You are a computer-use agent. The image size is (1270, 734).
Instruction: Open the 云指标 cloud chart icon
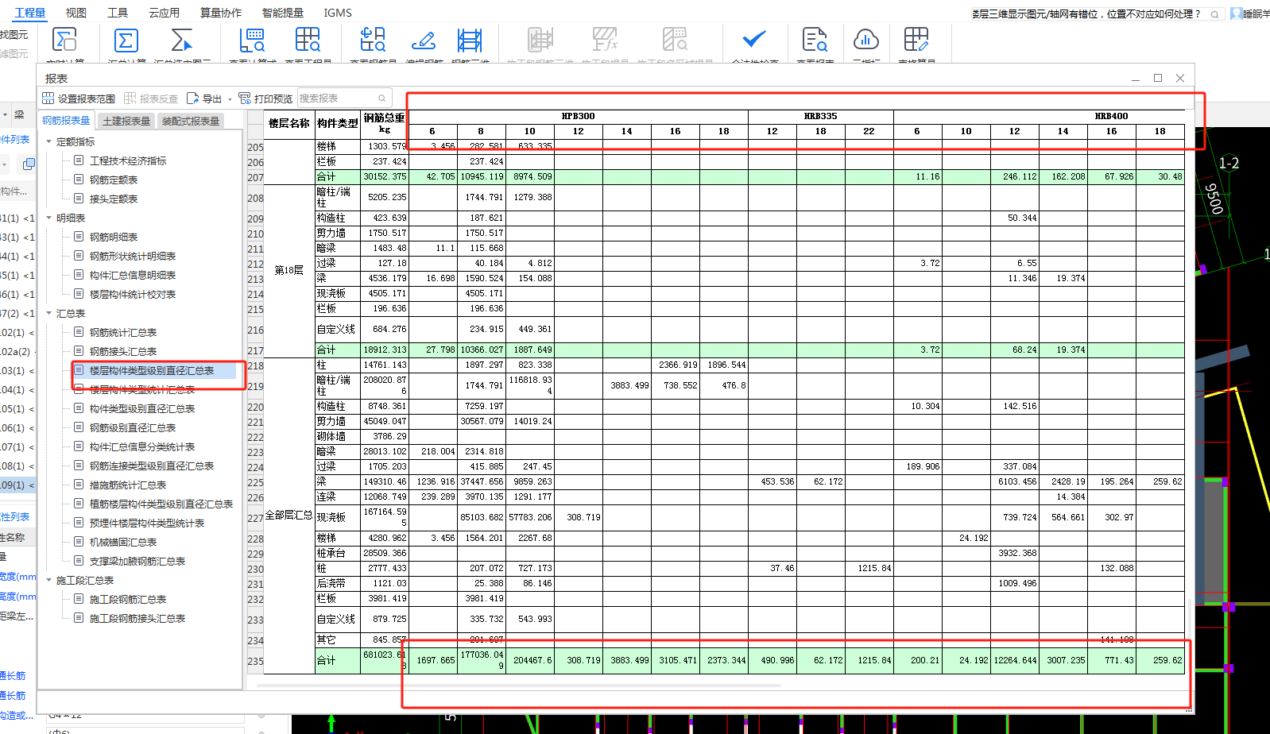point(865,39)
